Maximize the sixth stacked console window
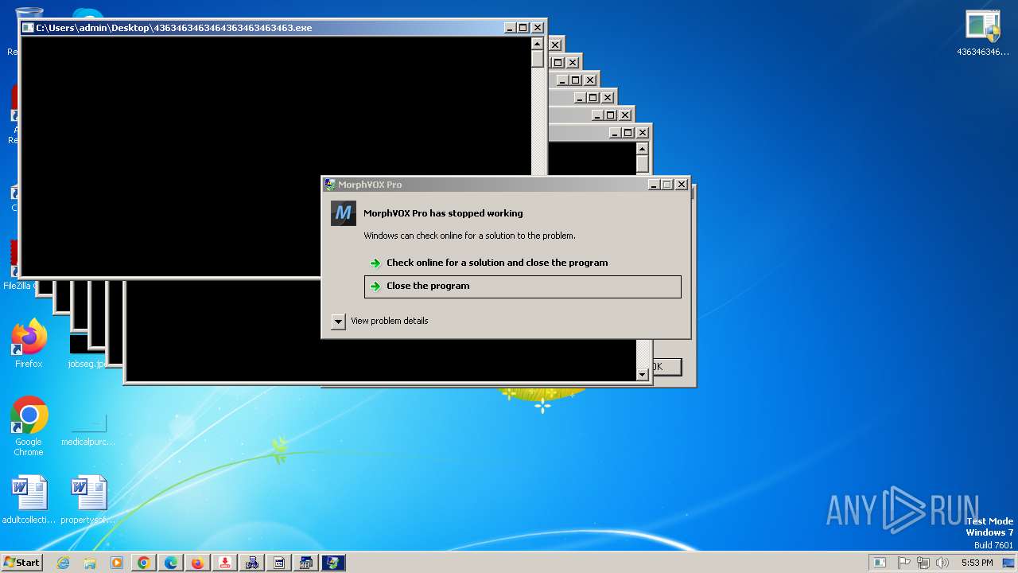1018x573 pixels. tap(610, 115)
